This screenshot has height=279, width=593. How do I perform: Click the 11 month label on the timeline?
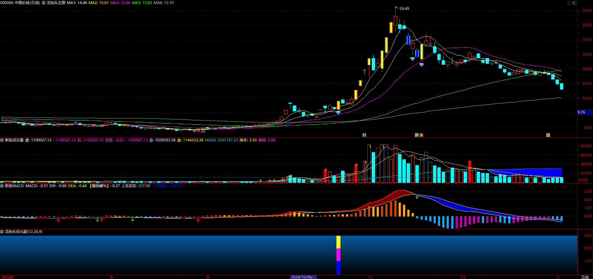[x=371, y=277]
